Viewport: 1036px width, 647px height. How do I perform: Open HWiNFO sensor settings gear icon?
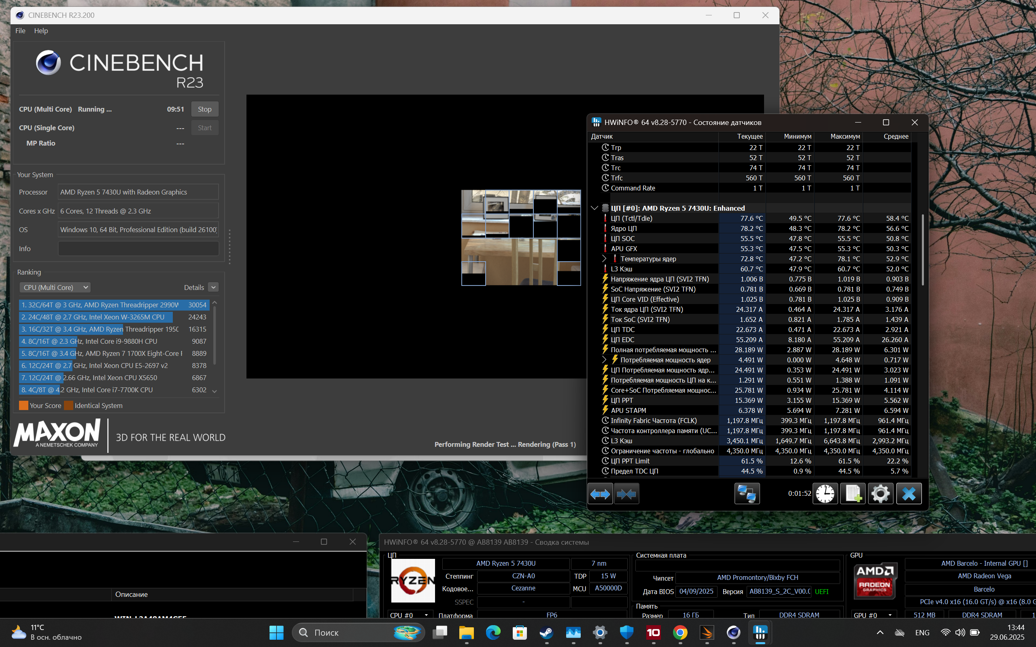coord(880,494)
